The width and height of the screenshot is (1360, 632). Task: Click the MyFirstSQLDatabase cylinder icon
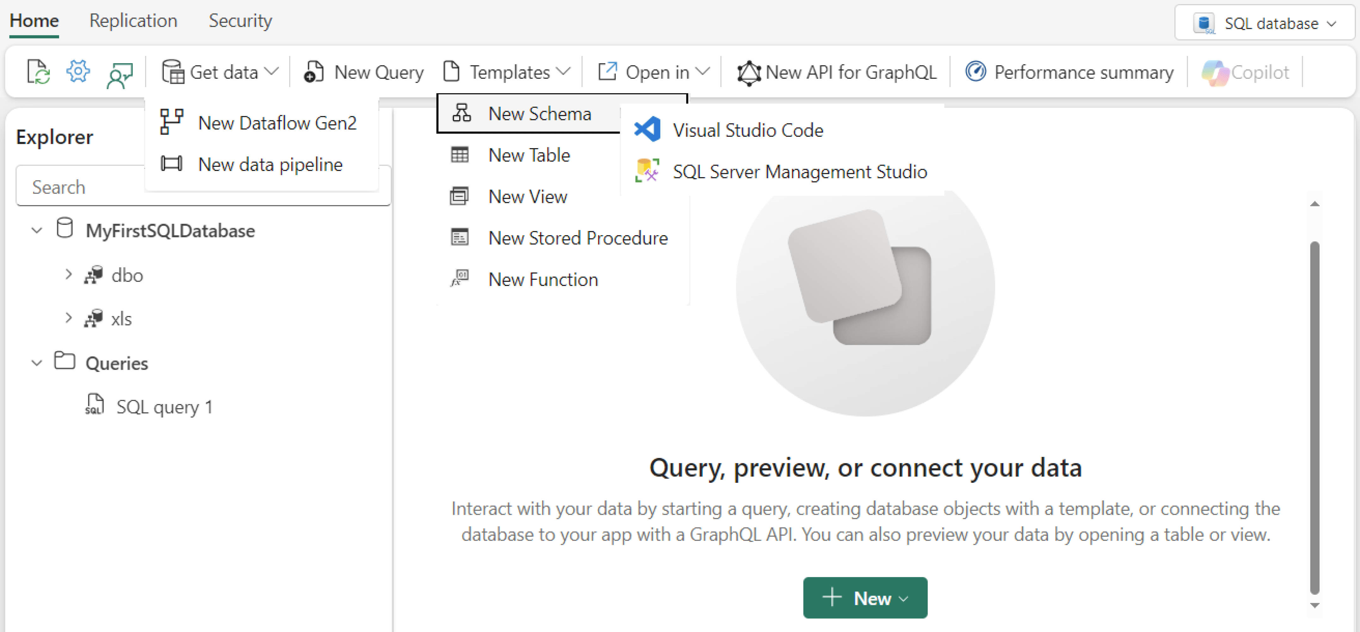click(x=65, y=228)
